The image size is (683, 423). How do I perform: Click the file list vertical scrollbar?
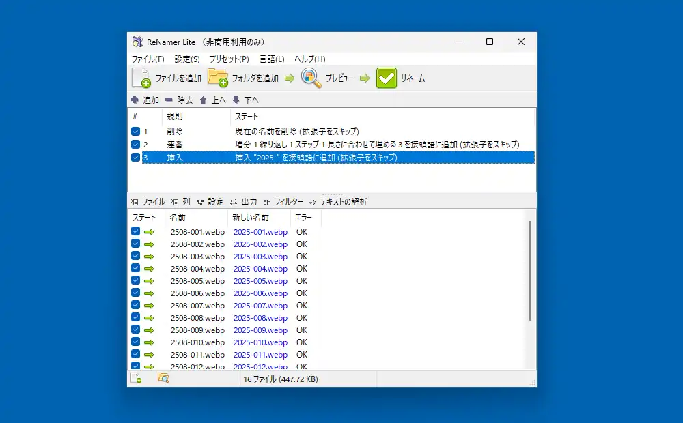(x=531, y=273)
